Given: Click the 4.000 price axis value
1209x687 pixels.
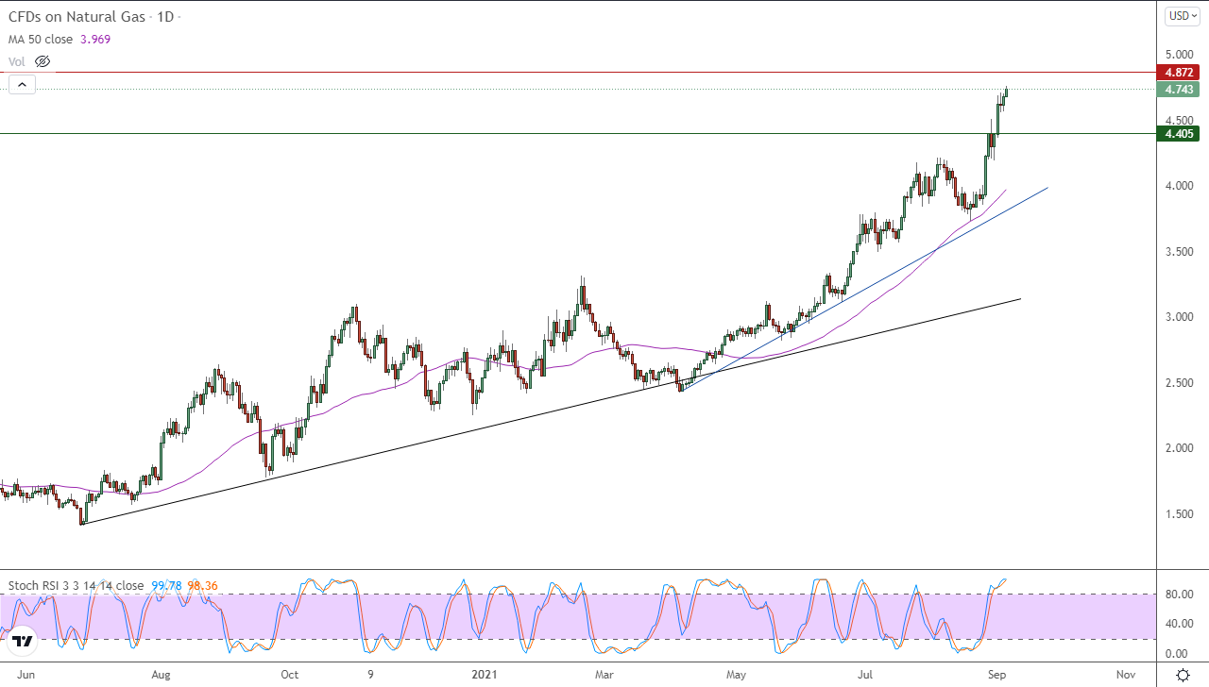Looking at the screenshot, I should [1180, 186].
